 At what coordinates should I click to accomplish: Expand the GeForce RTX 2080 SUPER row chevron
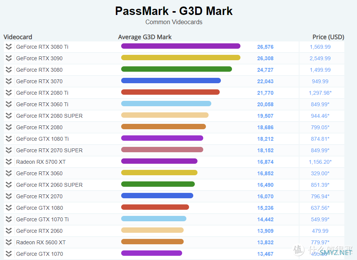(9, 116)
